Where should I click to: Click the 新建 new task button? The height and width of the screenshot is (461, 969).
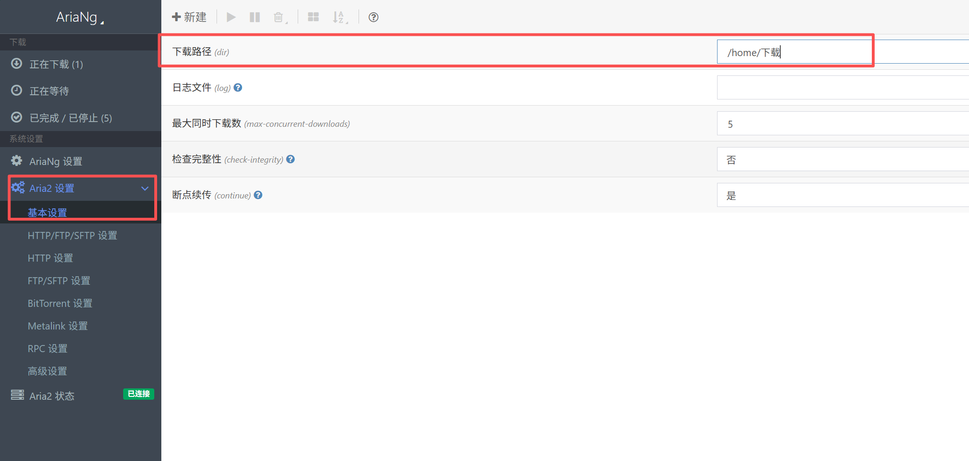point(189,17)
